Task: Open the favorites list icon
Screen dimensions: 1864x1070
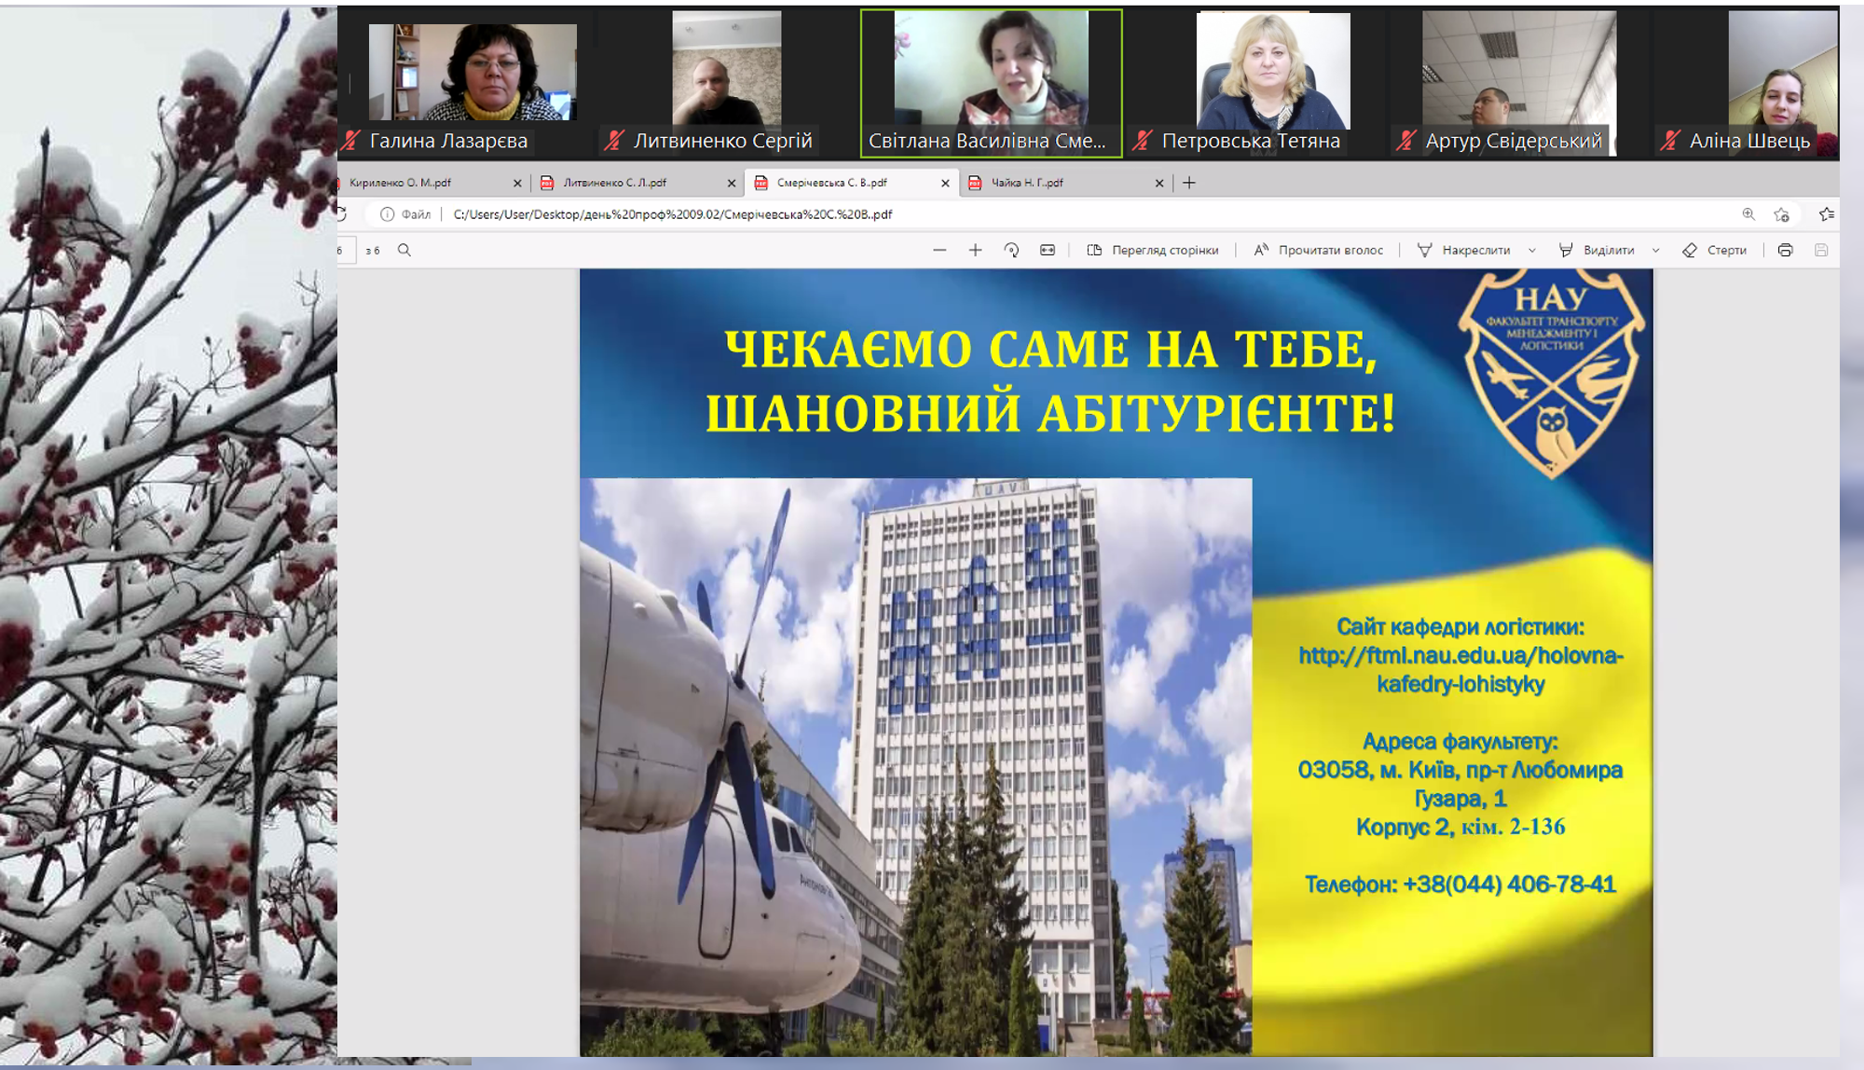Action: tap(1826, 214)
